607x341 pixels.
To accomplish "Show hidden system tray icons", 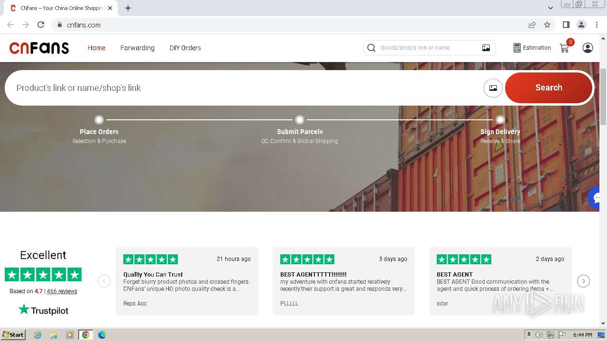I will (529, 335).
